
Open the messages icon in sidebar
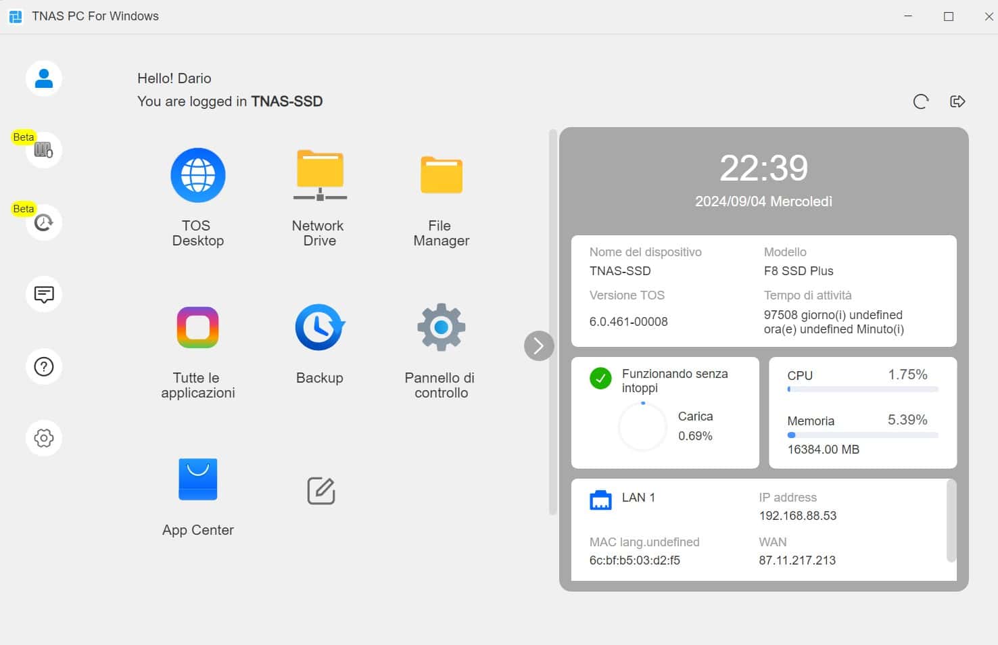44,294
